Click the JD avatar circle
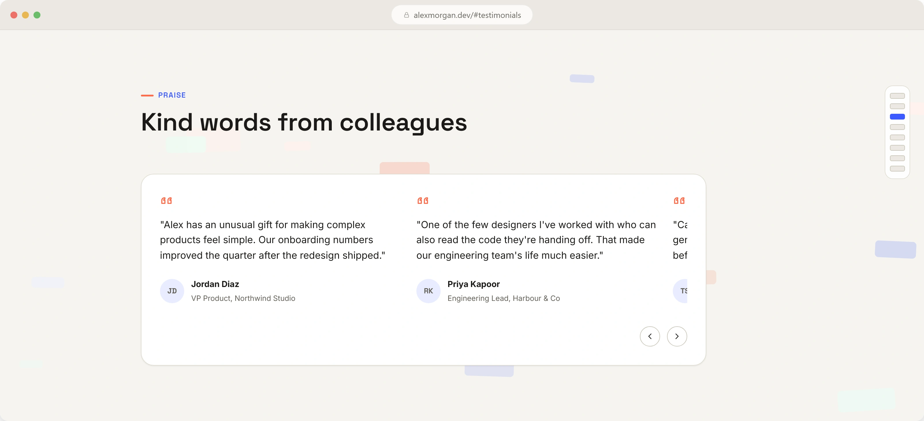This screenshot has width=924, height=421. tap(172, 291)
